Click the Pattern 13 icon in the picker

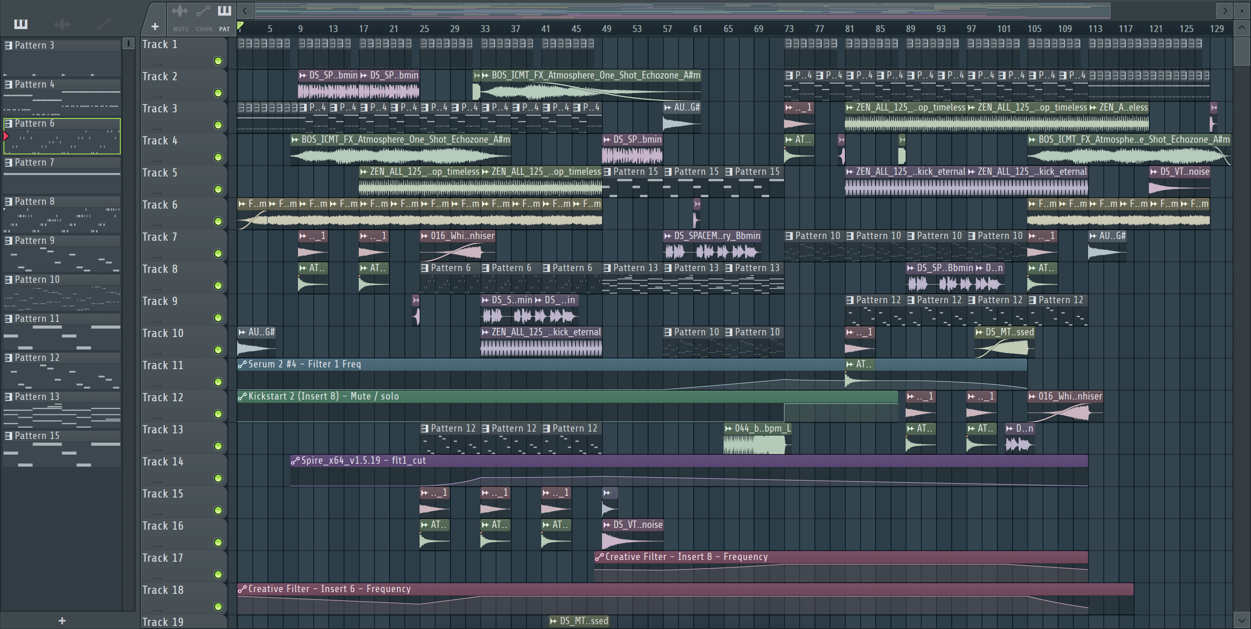tap(8, 396)
